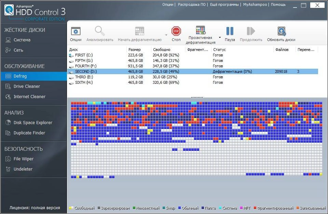The image size is (328, 214).
Task: Click the Disk Space Explorer pie icon
Action: click(x=8, y=122)
